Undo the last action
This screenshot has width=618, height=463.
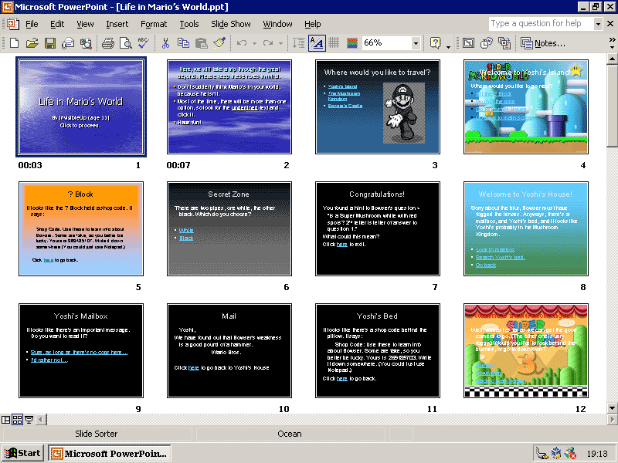242,43
